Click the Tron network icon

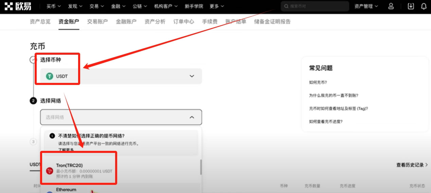(x=50, y=171)
